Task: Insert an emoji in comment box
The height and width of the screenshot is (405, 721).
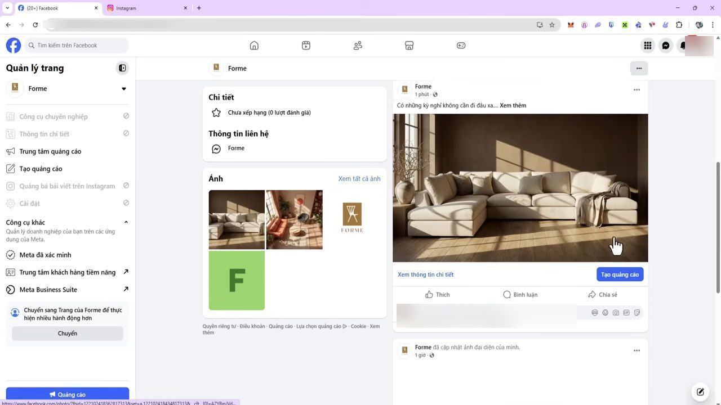Action: [606, 313]
